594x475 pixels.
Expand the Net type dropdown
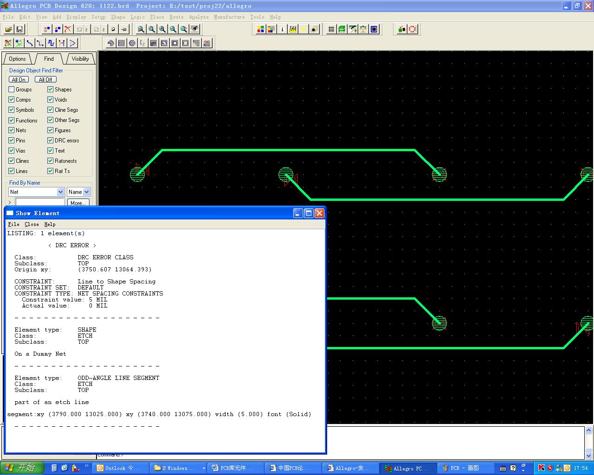tap(60, 192)
